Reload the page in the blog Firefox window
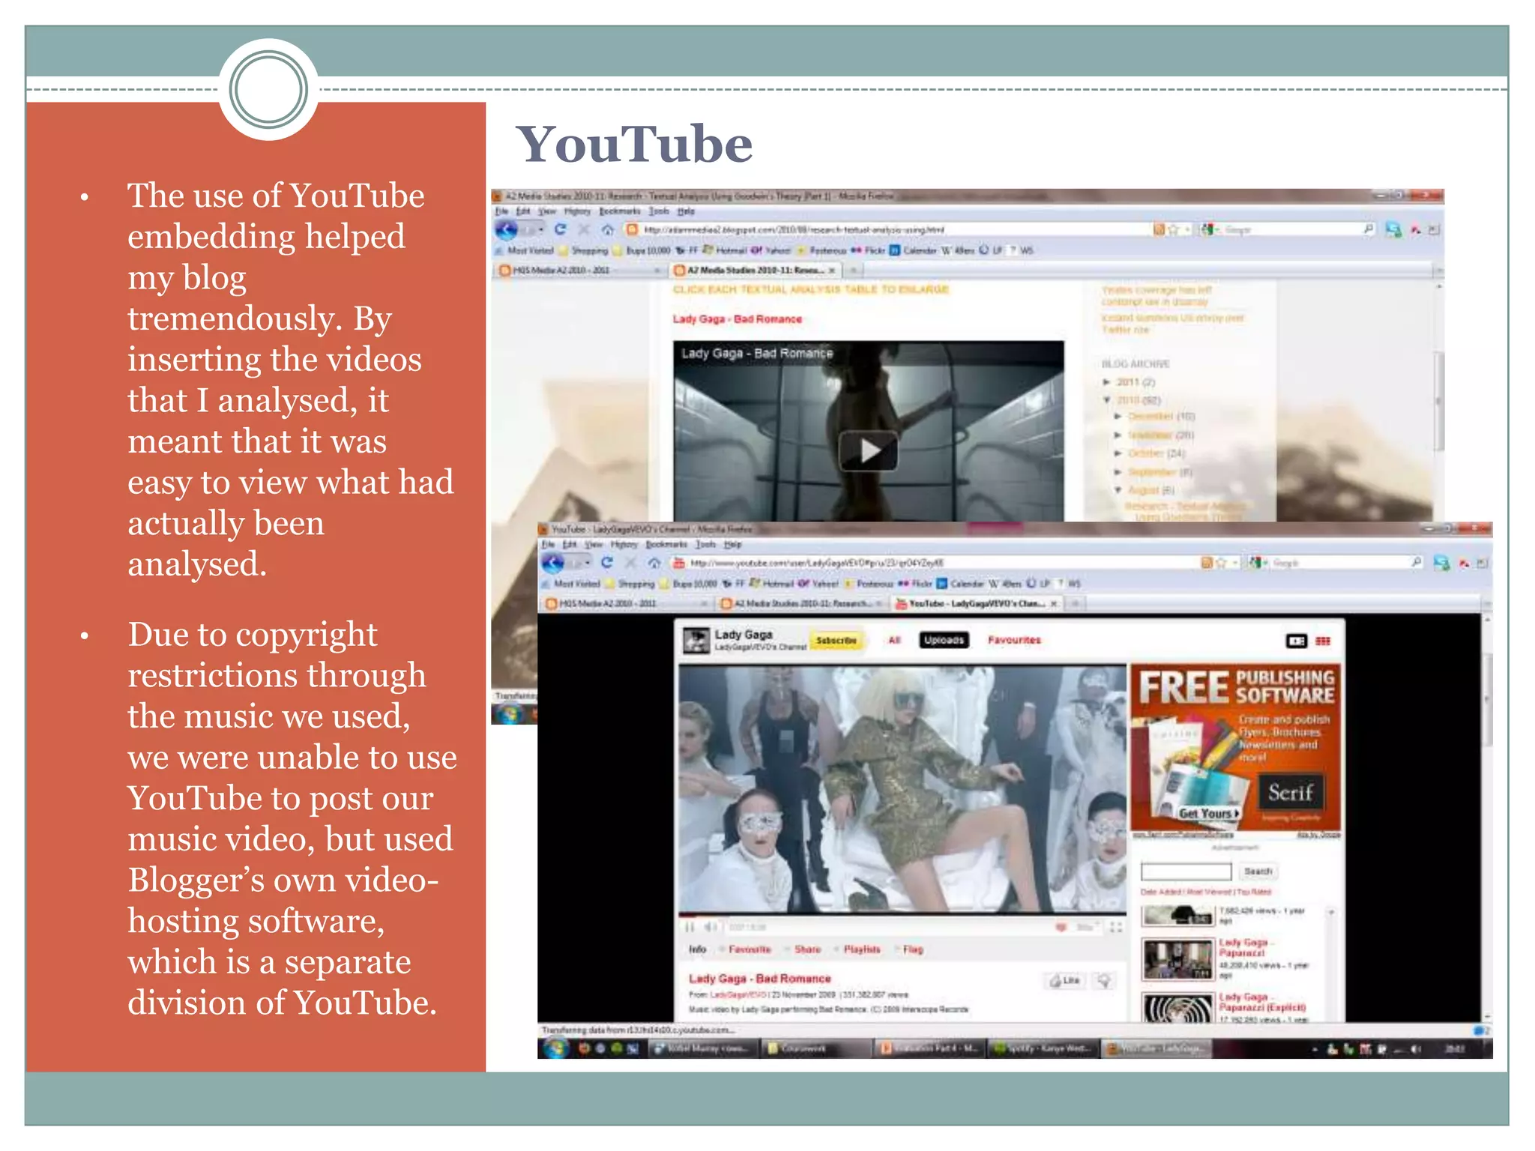Screen dimensions: 1535x1151 (560, 229)
